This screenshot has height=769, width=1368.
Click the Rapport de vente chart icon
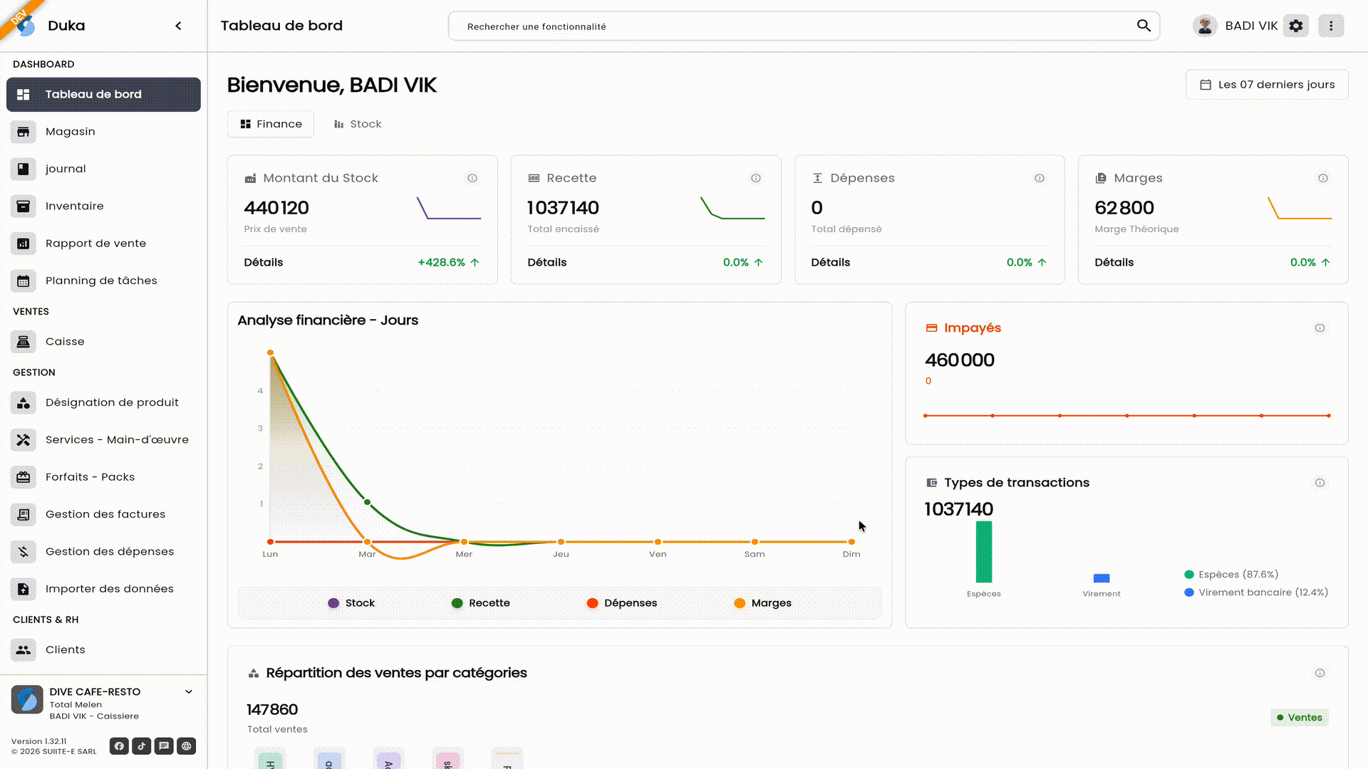(24, 244)
